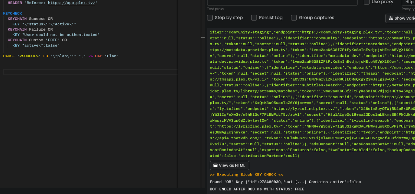The height and width of the screenshot is (194, 415).
Task: Open the https://app.plex.tv/ link in the code
Action: tap(72, 3)
